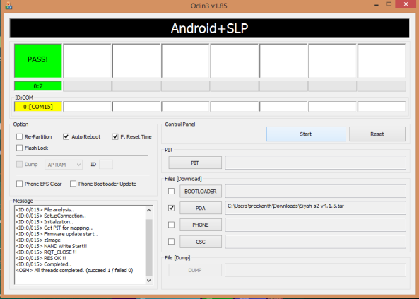Viewport: 419px width, 299px height.
Task: Click the Odin3 app icon in title bar
Action: pos(8,6)
